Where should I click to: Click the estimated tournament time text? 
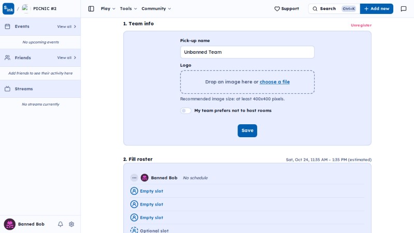click(x=329, y=160)
